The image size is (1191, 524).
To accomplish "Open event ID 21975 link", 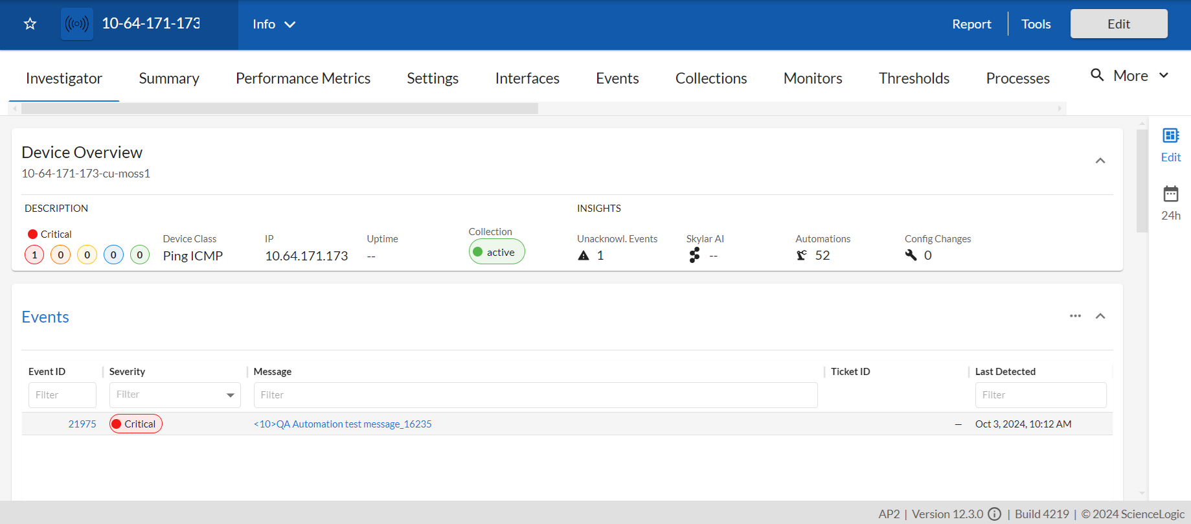I will point(82,424).
